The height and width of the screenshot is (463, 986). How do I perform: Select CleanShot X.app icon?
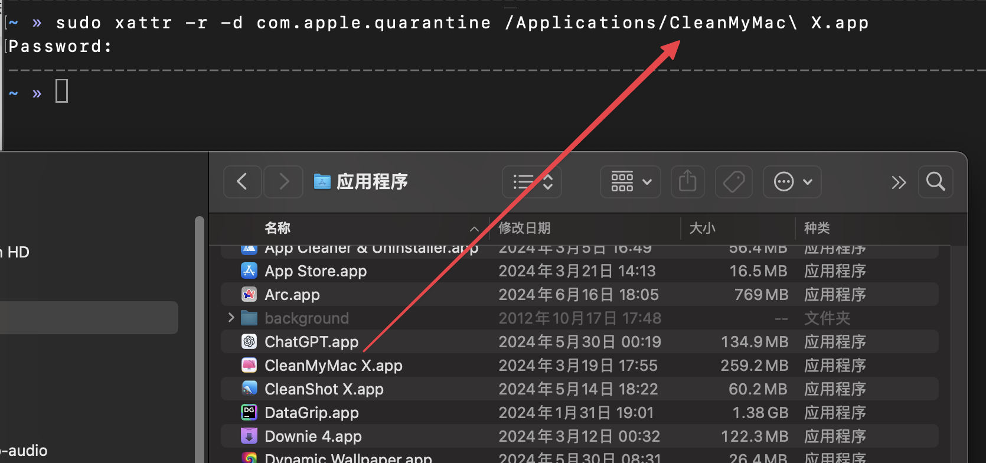point(249,389)
